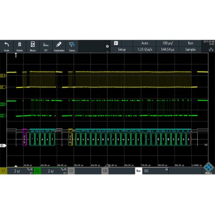215x215 pixels.
Task: Select the magenta address frame in decode
Action: pos(25,139)
